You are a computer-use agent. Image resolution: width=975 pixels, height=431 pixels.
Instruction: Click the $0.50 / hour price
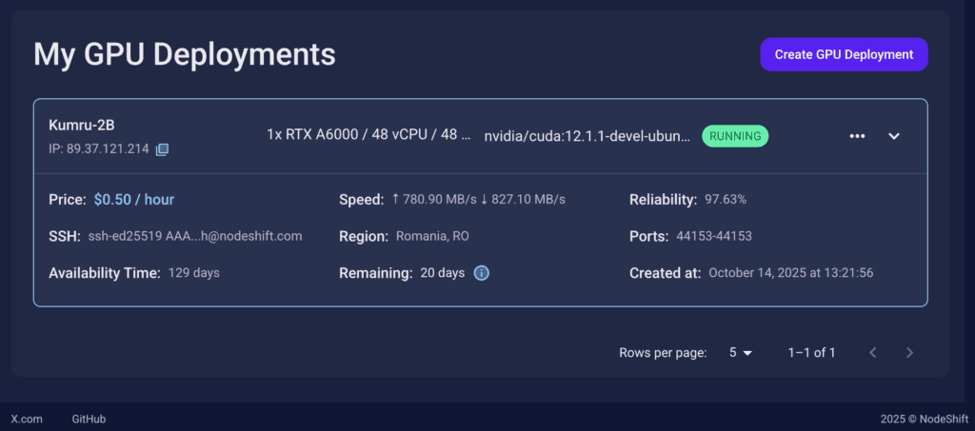pyautogui.click(x=134, y=200)
